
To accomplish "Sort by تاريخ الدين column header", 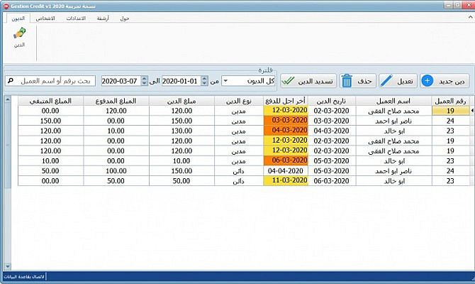I will coord(332,101).
